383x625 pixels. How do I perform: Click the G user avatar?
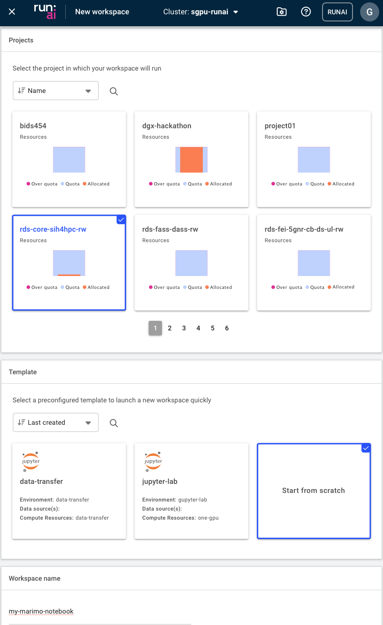tap(369, 12)
